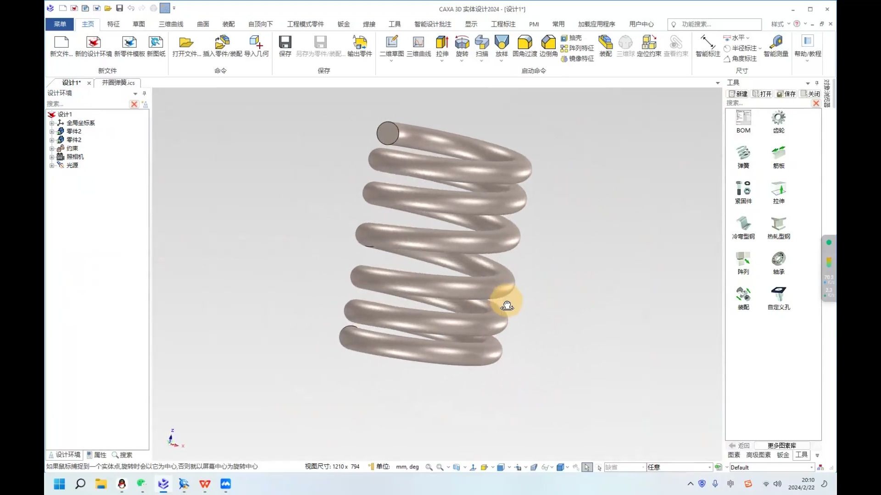This screenshot has width=881, height=495.
Task: Click 阵列特征 pattern feature
Action: (x=577, y=48)
